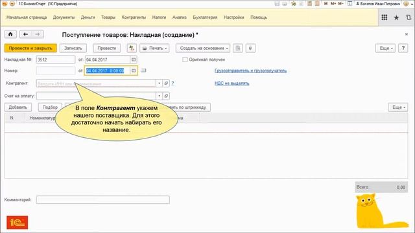Open the Грузоотправитель и грузополучатель link
The width and height of the screenshot is (415, 233).
(251, 71)
